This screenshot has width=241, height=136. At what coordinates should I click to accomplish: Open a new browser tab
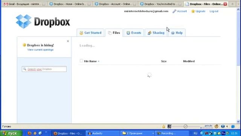(232, 4)
